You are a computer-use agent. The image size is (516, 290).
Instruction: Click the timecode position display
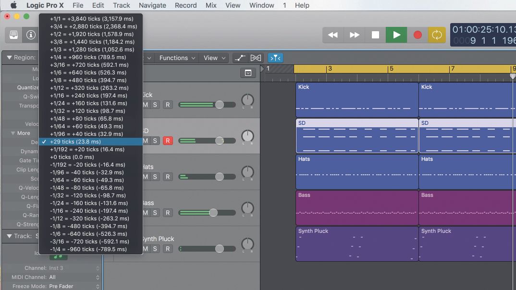click(484, 30)
